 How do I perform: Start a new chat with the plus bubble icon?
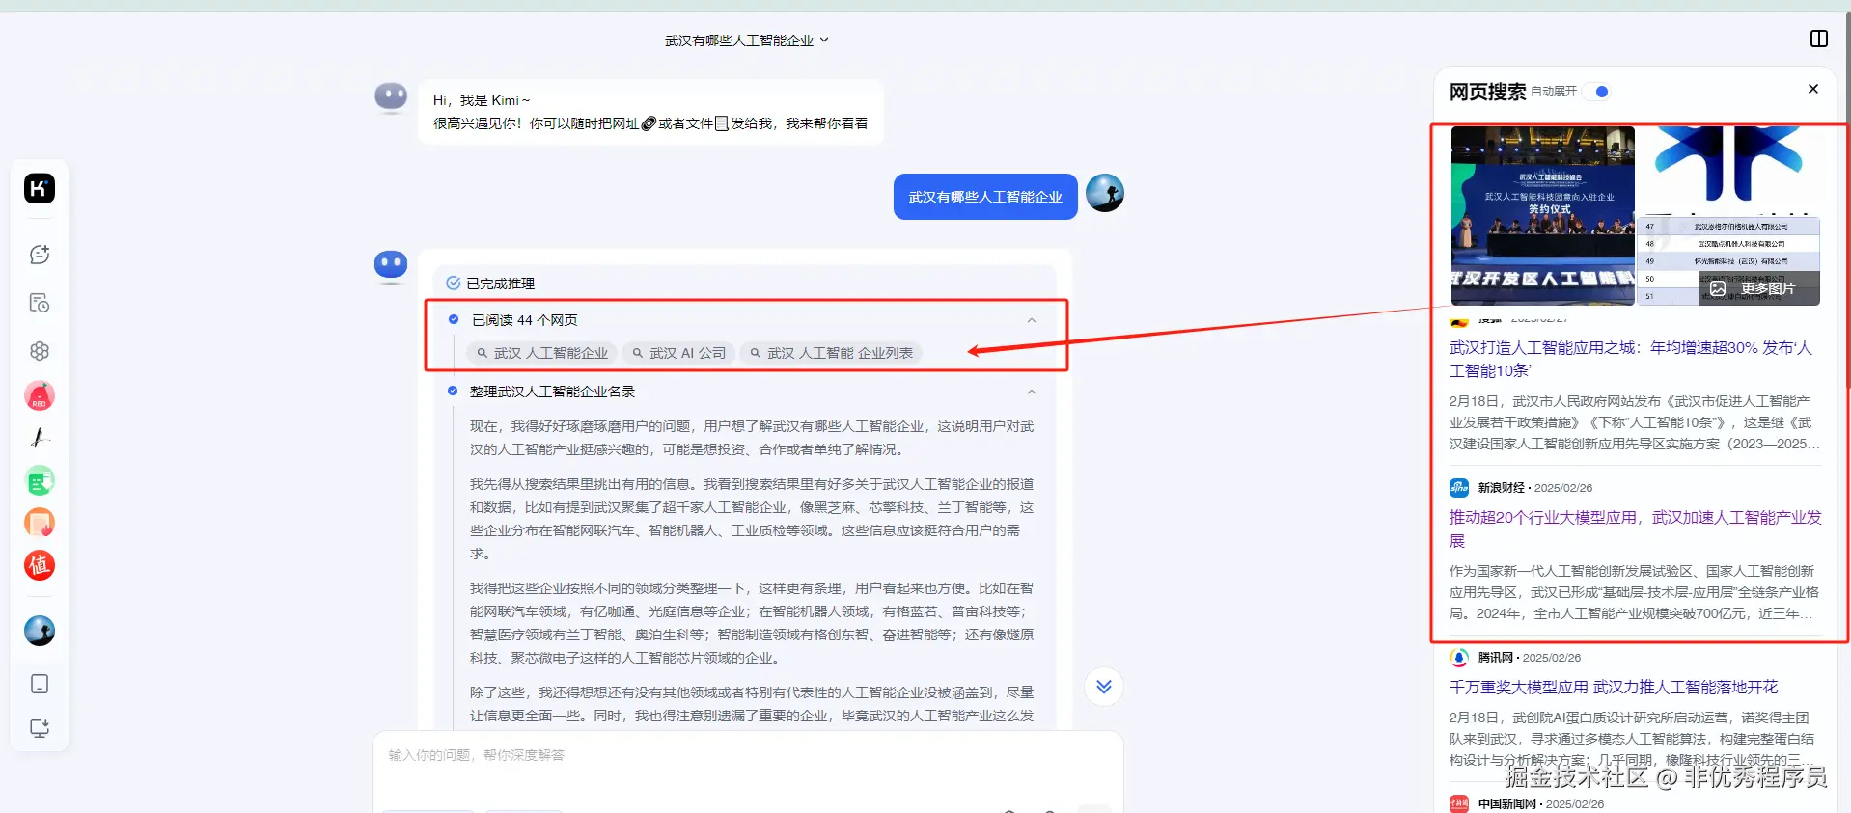pyautogui.click(x=40, y=255)
